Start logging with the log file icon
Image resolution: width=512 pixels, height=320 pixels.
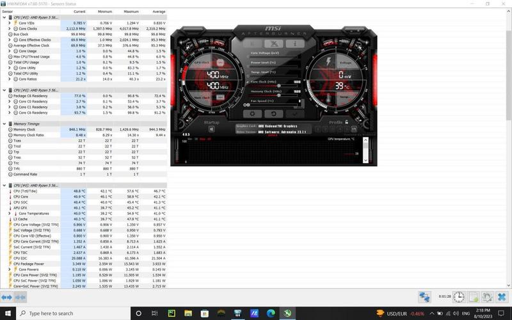[474, 297]
